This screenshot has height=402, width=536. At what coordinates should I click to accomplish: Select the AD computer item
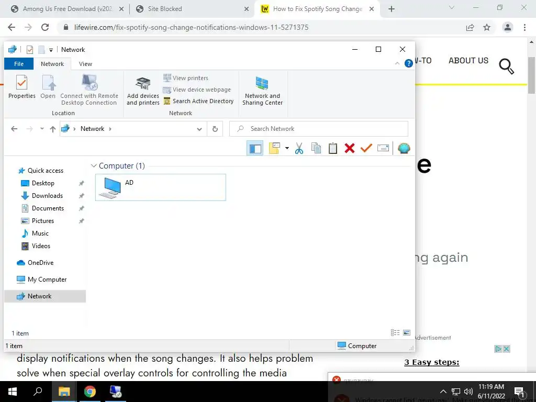point(160,187)
